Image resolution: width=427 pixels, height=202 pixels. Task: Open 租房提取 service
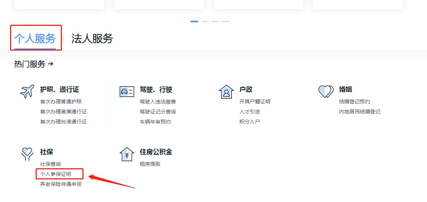150,164
